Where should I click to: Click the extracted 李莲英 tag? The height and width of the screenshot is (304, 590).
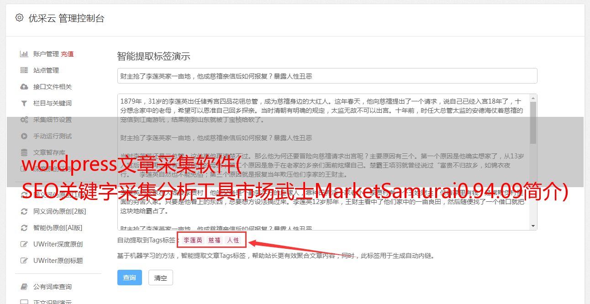coord(193,240)
